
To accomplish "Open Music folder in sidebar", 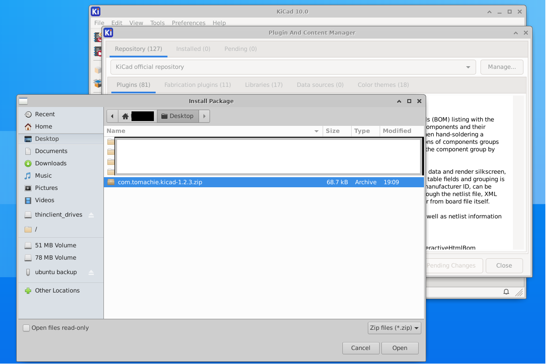I will coord(43,175).
